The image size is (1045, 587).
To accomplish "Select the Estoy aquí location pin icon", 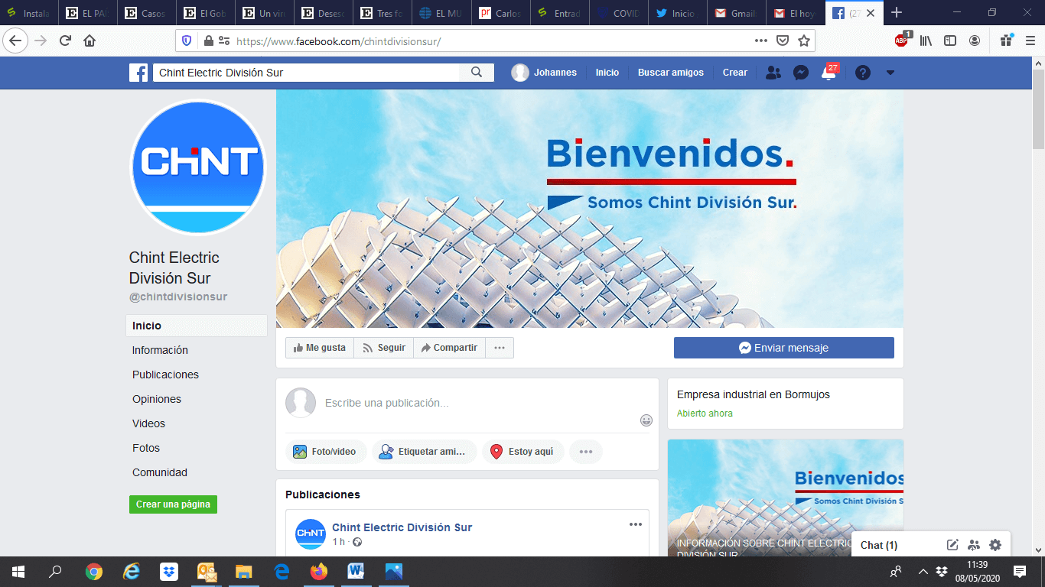I will [x=497, y=451].
